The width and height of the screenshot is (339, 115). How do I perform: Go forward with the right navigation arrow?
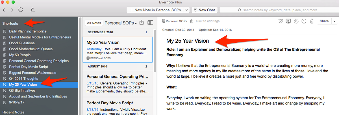[12, 10]
